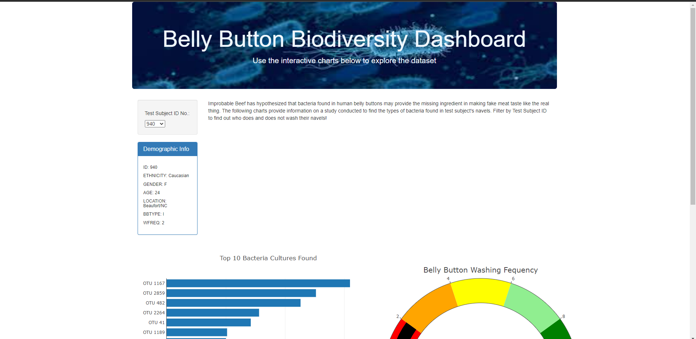Click the WFREQ: 2 entry in Demographic Info
This screenshot has height=339, width=696.
pos(153,222)
